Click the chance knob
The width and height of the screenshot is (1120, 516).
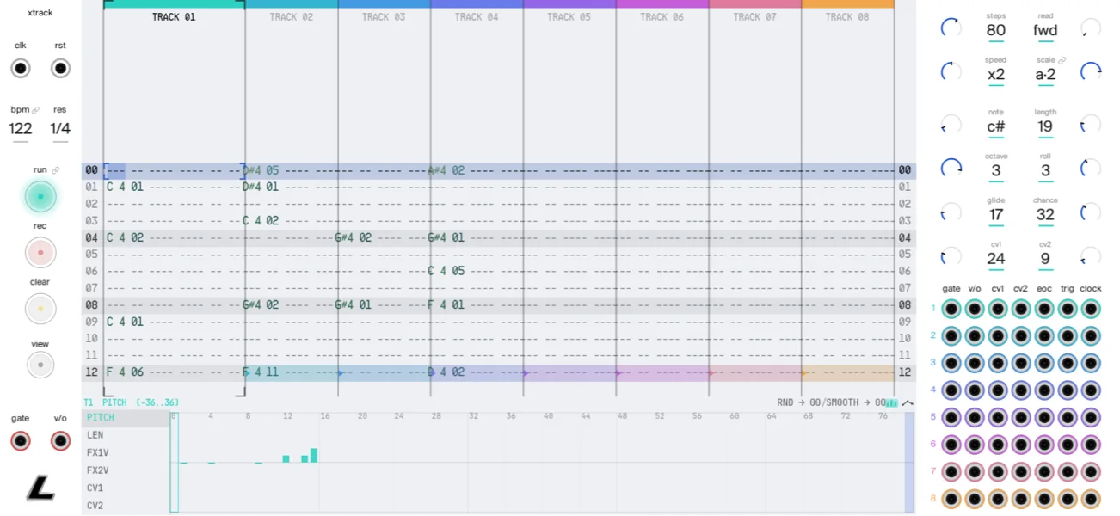pyautogui.click(x=1091, y=212)
